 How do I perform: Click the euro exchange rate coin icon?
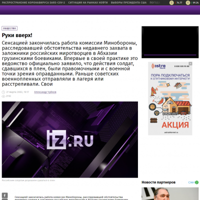click(188, 2)
